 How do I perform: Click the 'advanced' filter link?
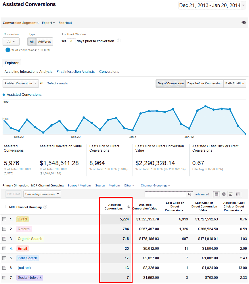pyautogui.click(x=202, y=194)
